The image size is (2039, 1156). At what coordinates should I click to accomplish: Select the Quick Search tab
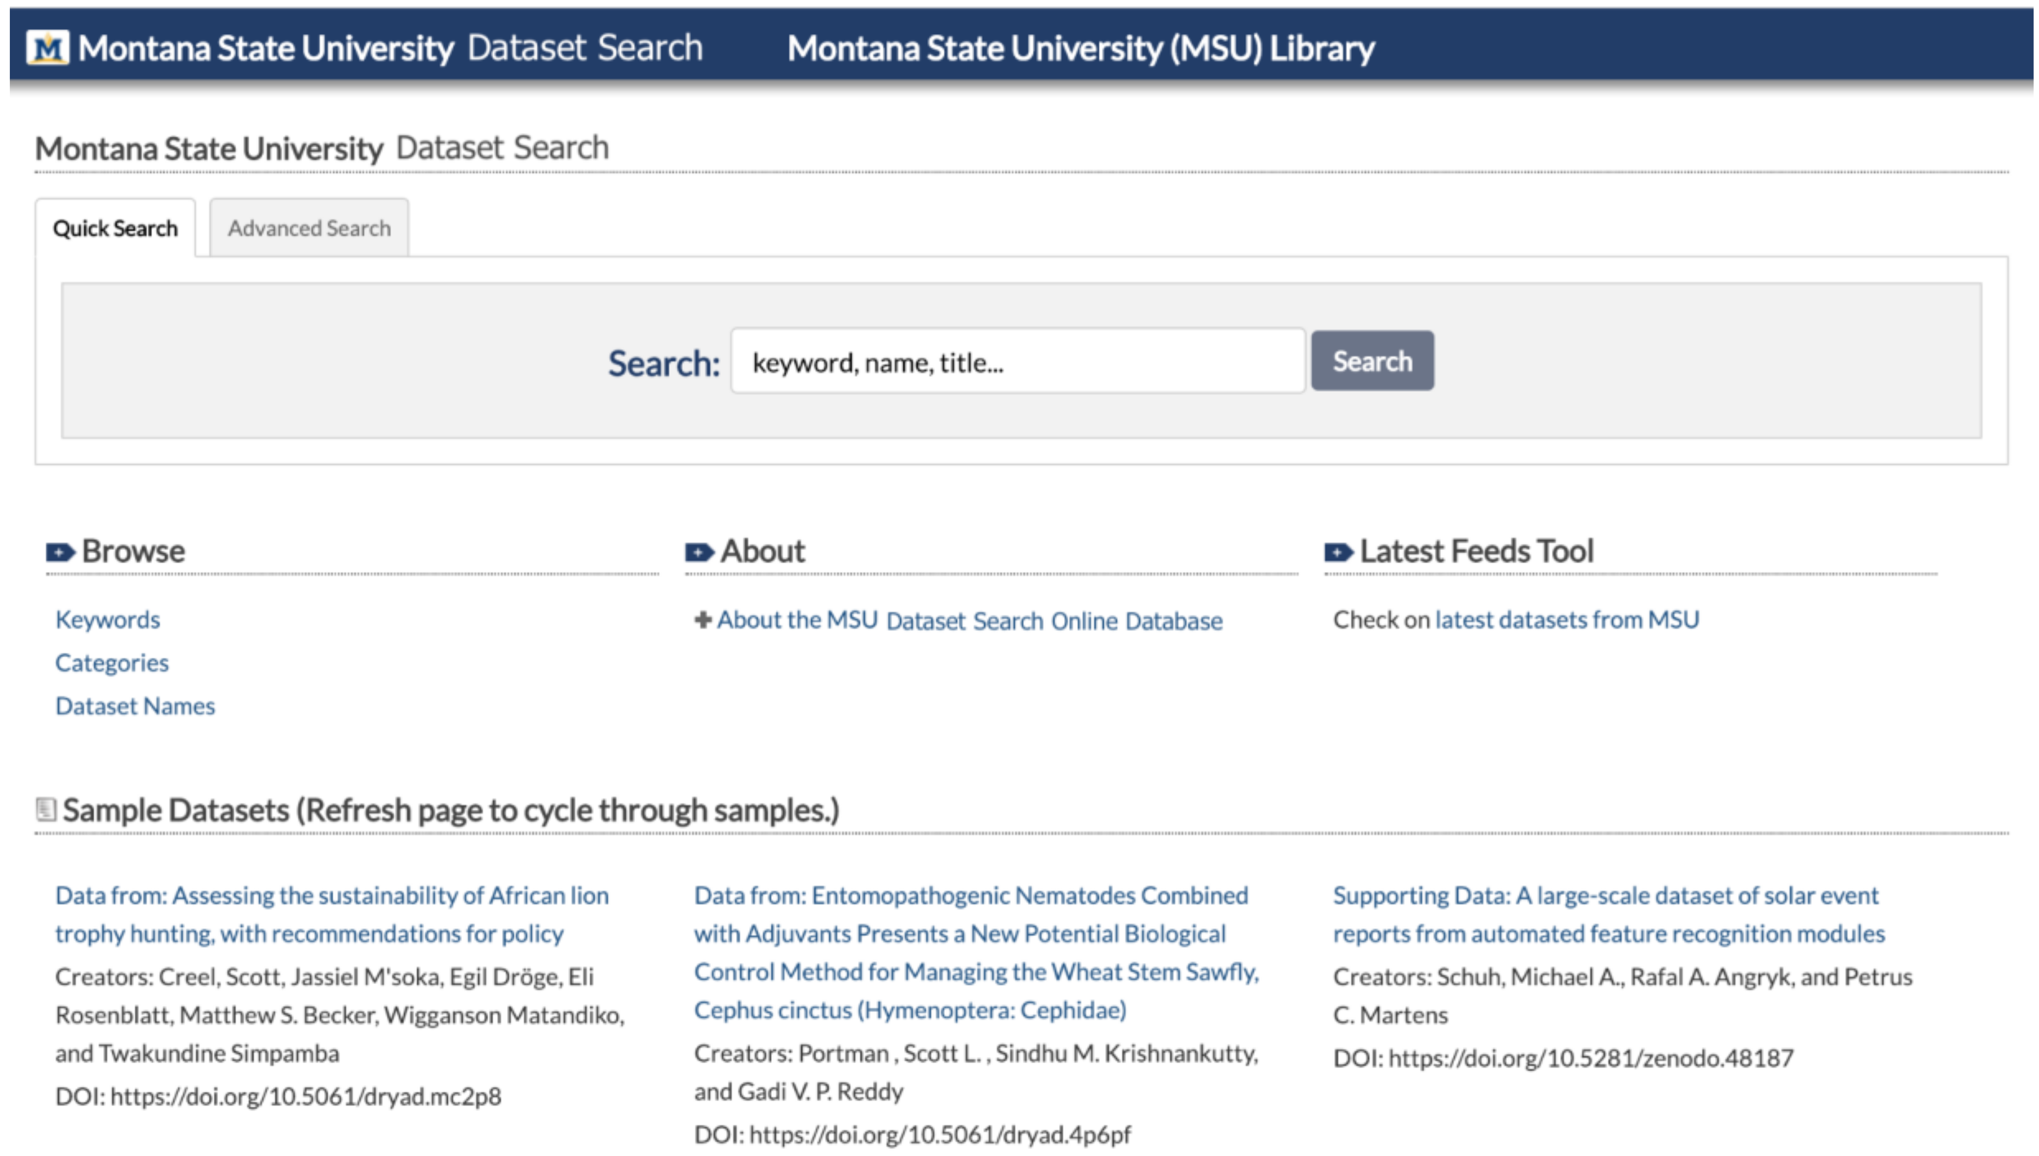pos(115,229)
